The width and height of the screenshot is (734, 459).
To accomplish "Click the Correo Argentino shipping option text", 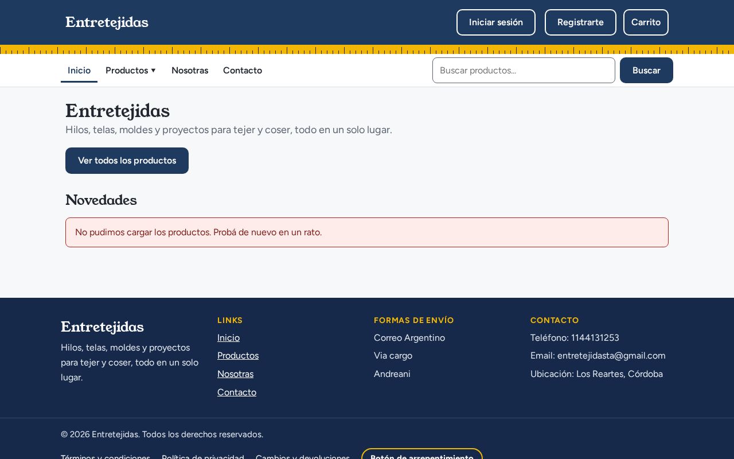I will pyautogui.click(x=409, y=338).
